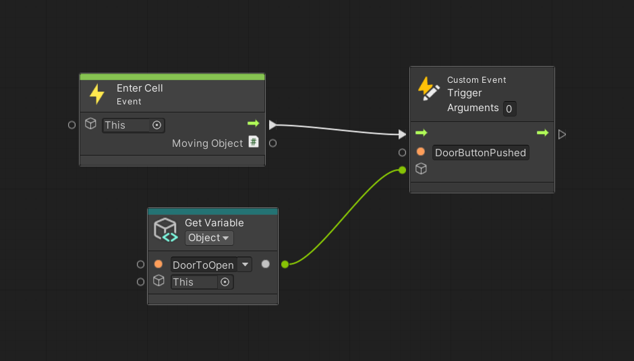The image size is (634, 361).
Task: Click the Get Variable node cube icon
Action: coord(165,230)
